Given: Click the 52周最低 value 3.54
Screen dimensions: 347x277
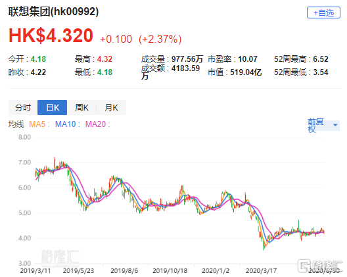Looking at the screenshot, I should [x=321, y=72].
